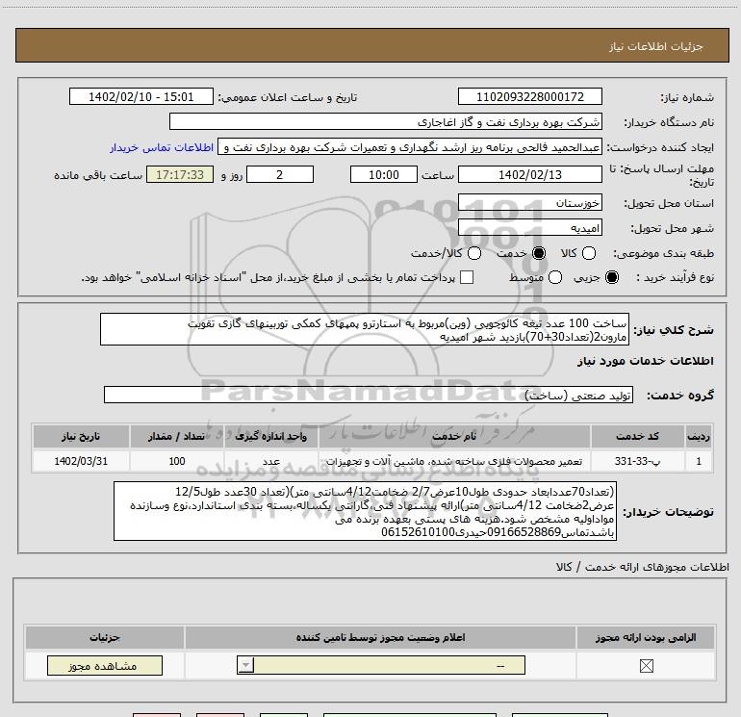Click the need date cell 1402/03/31
Screen dimensions: 741x717
pos(81,461)
